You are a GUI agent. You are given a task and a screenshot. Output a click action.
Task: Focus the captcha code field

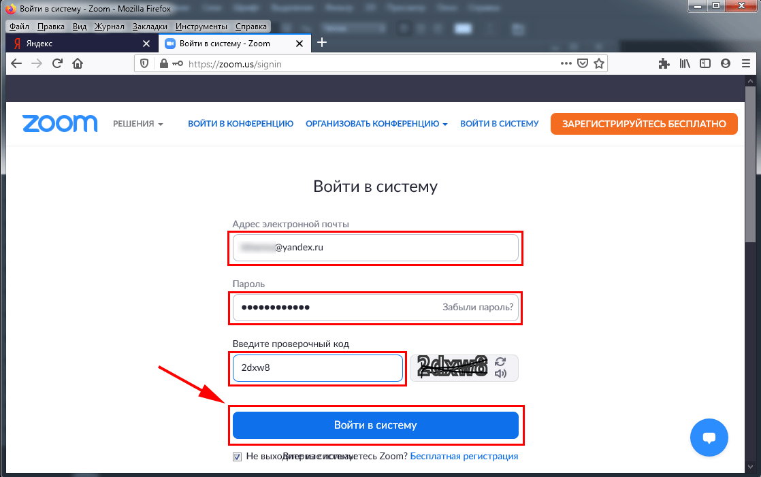pos(318,368)
